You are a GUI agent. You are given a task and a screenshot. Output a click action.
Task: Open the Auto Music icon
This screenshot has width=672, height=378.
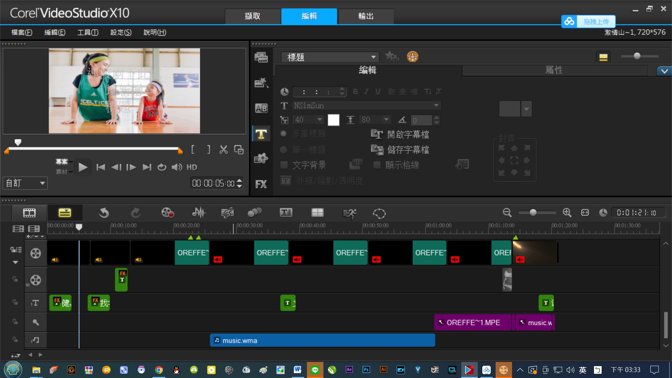pyautogui.click(x=227, y=213)
